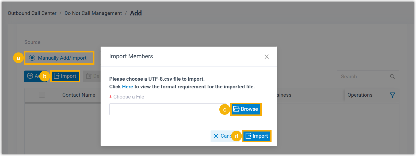This screenshot has width=416, height=156.
Task: Open Do Not Call Management breadcrumb
Action: (x=93, y=13)
